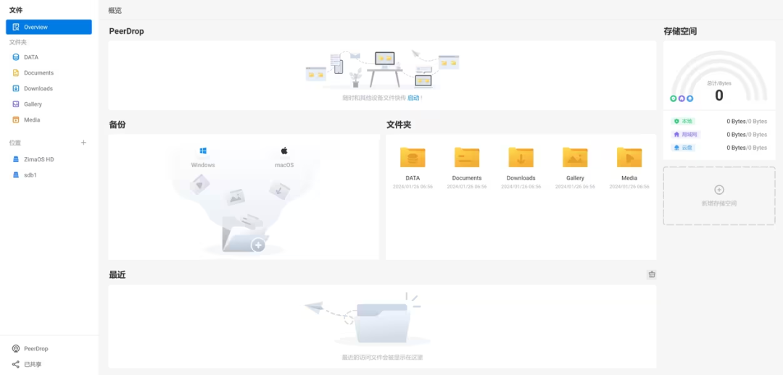This screenshot has height=375, width=783.
Task: Click the plus circle in add-storage card
Action: tap(719, 190)
